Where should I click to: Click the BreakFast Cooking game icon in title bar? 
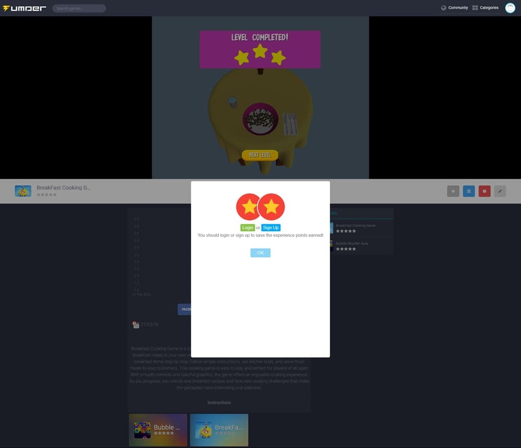pyautogui.click(x=23, y=191)
